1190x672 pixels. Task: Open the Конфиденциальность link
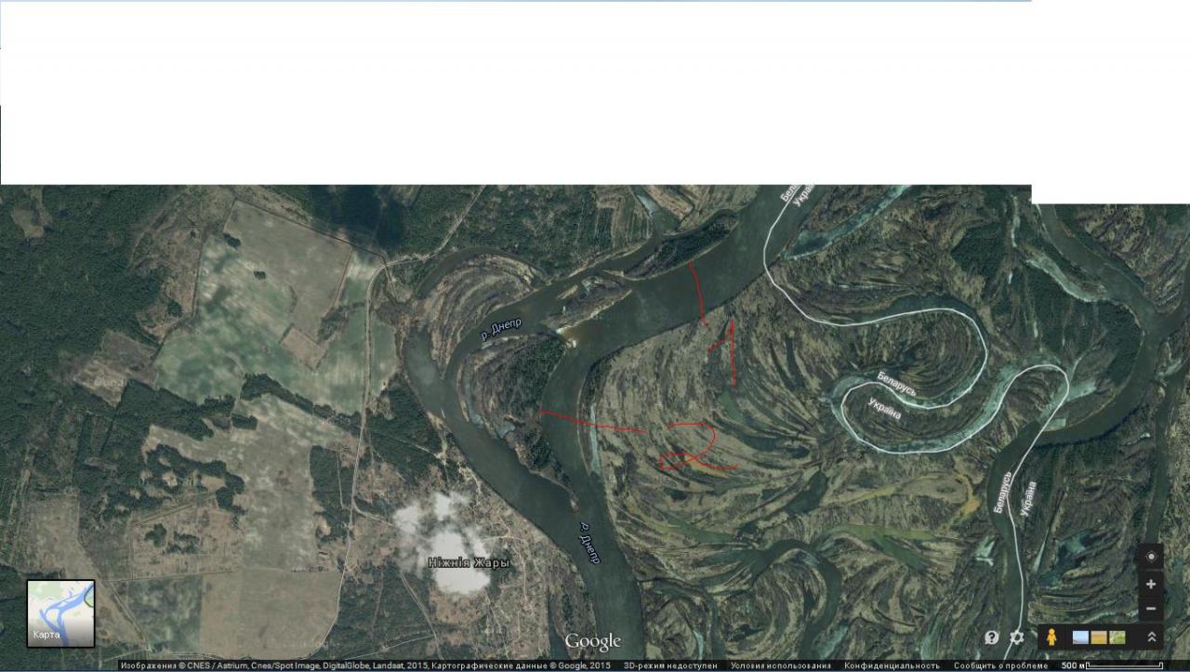tap(892, 665)
